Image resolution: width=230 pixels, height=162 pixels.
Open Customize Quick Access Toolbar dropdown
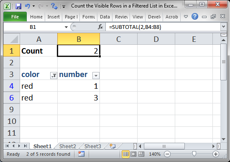(64, 6)
